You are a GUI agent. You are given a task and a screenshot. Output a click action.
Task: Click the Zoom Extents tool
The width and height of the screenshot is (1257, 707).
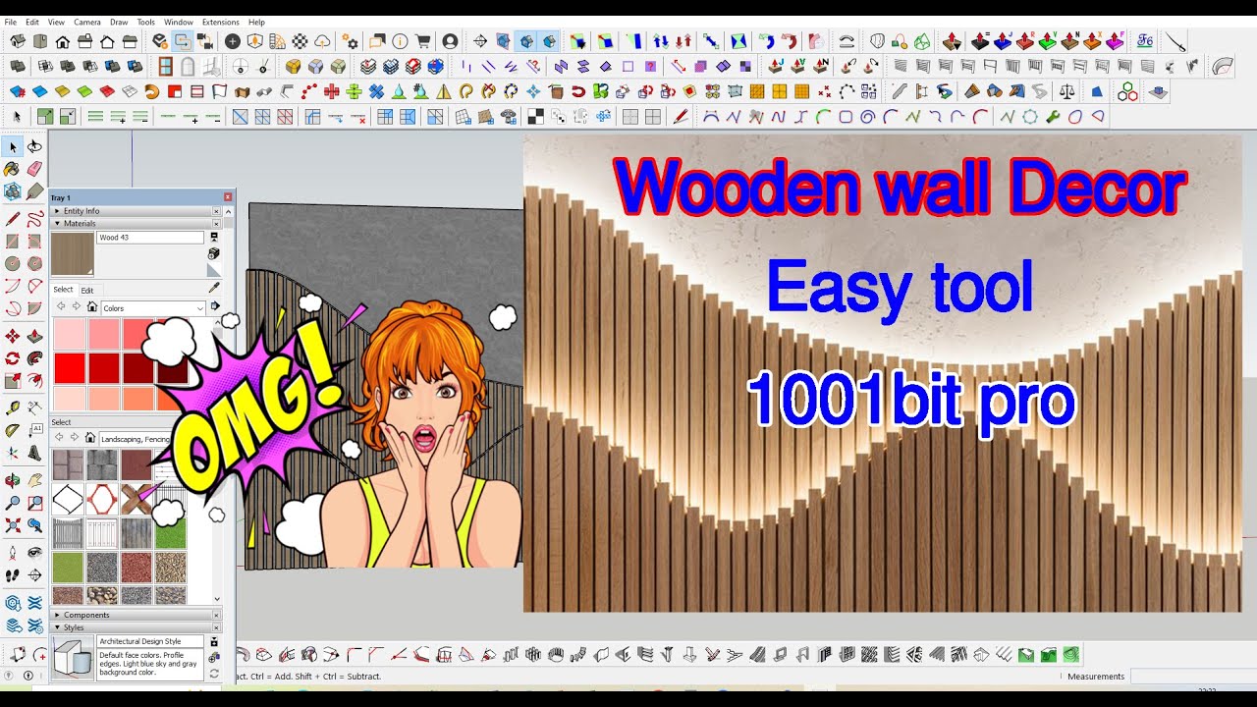pyautogui.click(x=13, y=525)
